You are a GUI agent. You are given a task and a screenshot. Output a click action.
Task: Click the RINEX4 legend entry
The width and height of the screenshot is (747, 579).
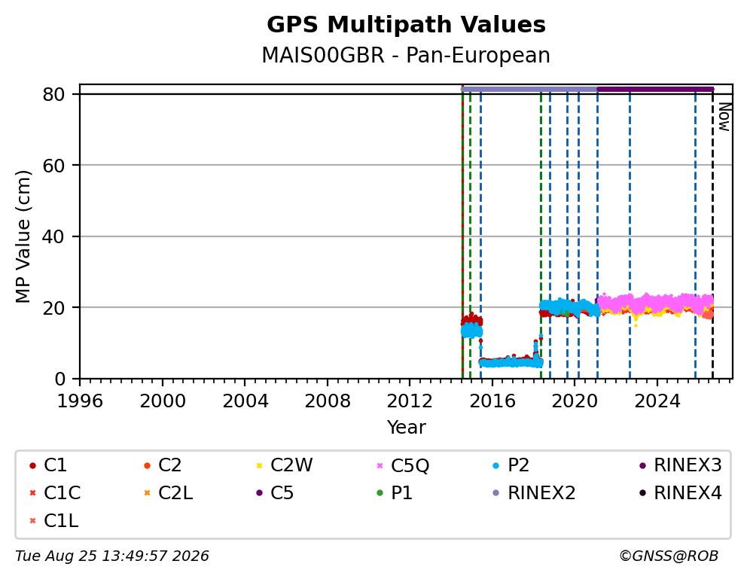point(680,493)
